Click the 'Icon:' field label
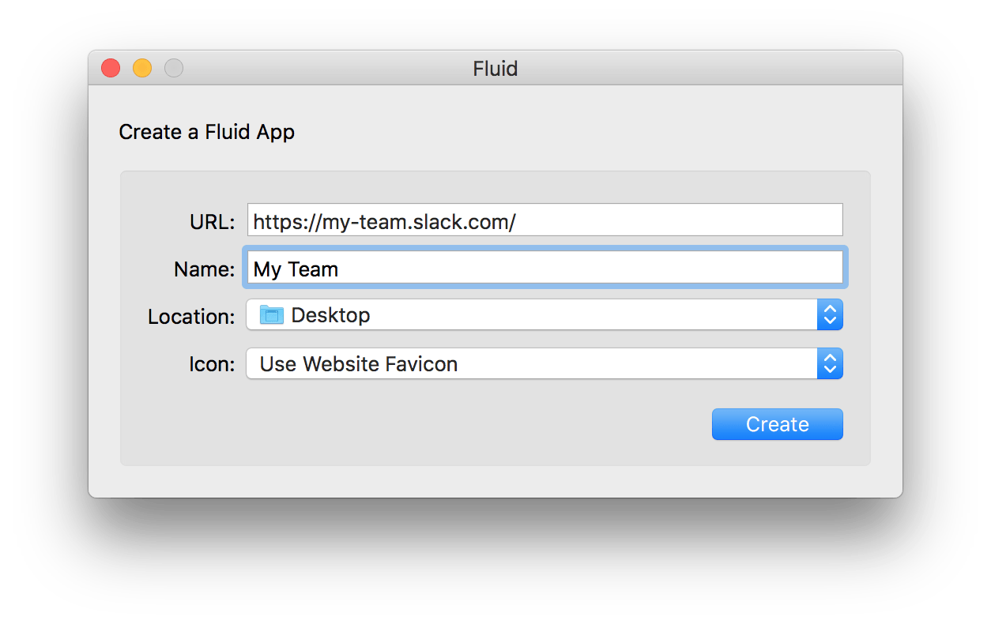Viewport: 991px width, 624px height. [x=211, y=365]
